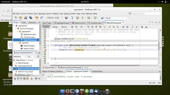Click the History view button
The width and height of the screenshot is (170, 95).
(x=64, y=27)
